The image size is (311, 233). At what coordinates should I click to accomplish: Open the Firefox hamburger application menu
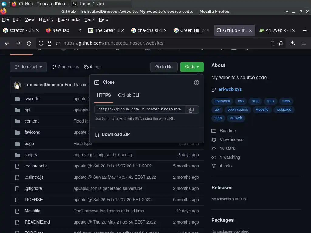pos(304,43)
